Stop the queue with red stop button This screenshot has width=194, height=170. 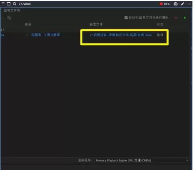[176, 18]
